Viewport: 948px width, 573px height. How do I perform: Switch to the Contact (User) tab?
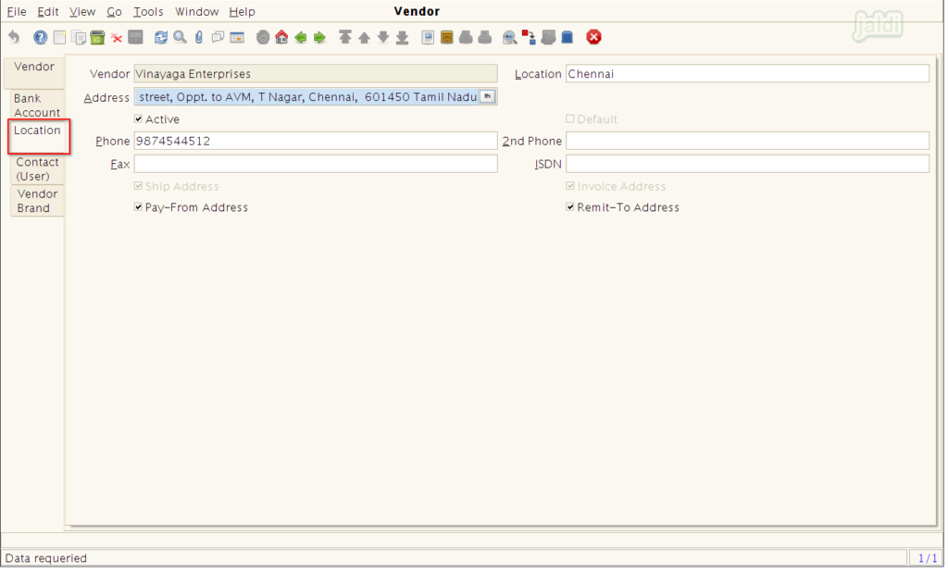[37, 168]
